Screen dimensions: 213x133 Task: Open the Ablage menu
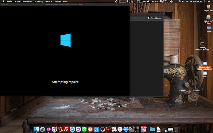pos(18,1)
